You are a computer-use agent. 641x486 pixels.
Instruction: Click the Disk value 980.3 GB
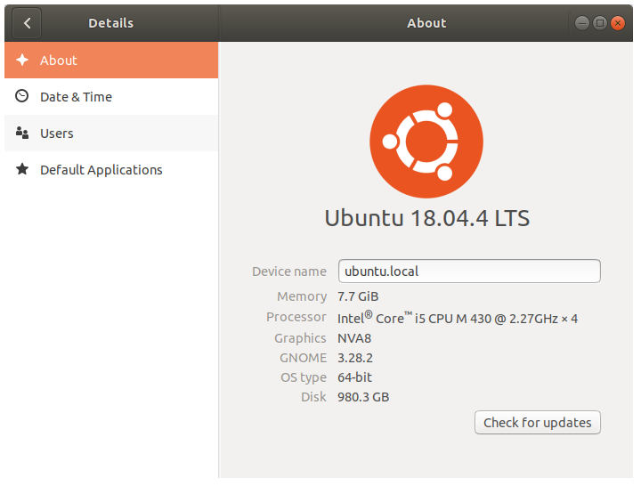[363, 397]
